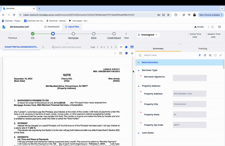Select the EHQ4PT95P4OJ3SHBDZERS37U document tab

point(21,47)
